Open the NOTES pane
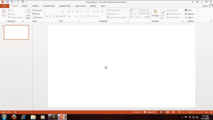213x120 pixels. [x=136, y=112]
